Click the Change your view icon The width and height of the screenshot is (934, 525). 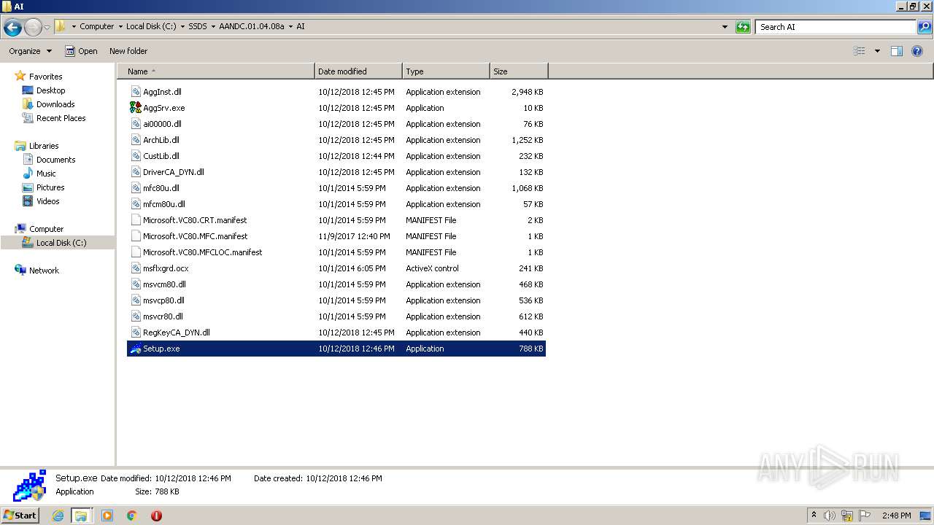click(x=860, y=51)
